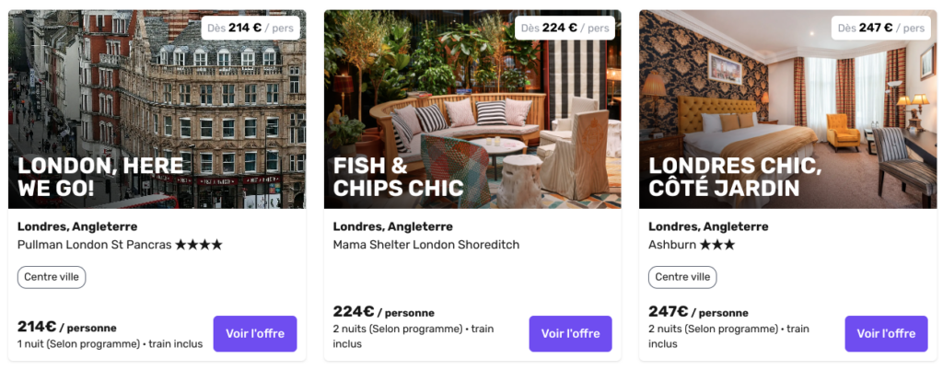
Task: Click Voir l'offre for Mama Shelter
Action: [x=570, y=333]
